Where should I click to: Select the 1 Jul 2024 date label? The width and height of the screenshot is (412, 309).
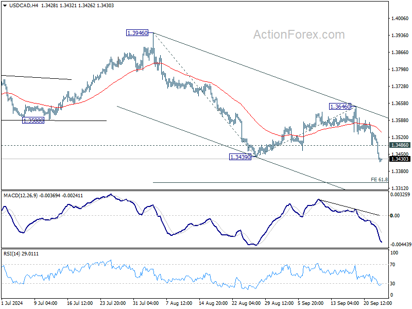(12, 303)
